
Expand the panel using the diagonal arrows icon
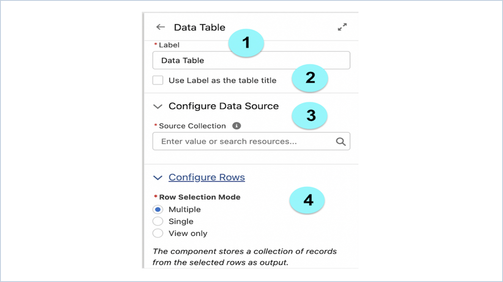click(x=342, y=27)
